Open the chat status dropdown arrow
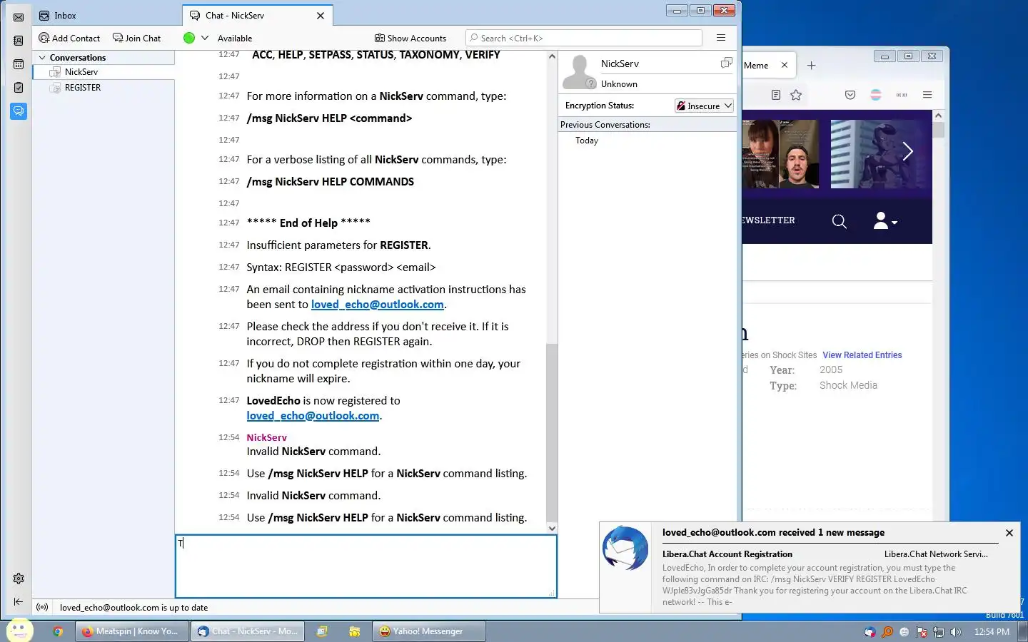This screenshot has height=642, width=1028. coord(205,38)
